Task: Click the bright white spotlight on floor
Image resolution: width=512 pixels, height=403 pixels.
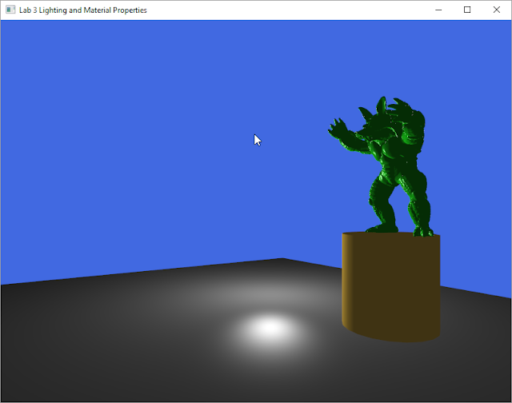Action: pos(270,329)
